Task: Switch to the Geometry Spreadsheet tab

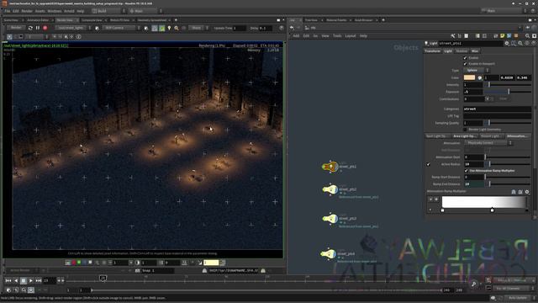Action: point(151,20)
